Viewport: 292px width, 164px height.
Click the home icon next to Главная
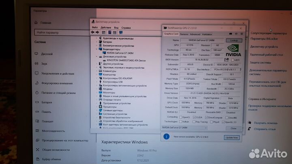coord(36,23)
